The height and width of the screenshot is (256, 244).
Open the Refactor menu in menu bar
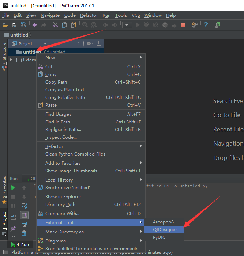point(89,15)
